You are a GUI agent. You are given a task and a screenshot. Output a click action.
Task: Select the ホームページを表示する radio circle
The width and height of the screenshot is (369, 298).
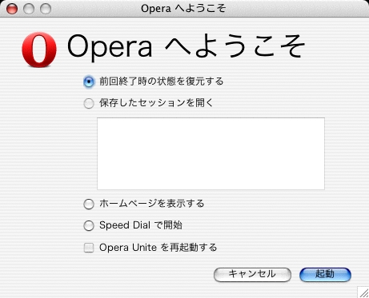pos(89,205)
